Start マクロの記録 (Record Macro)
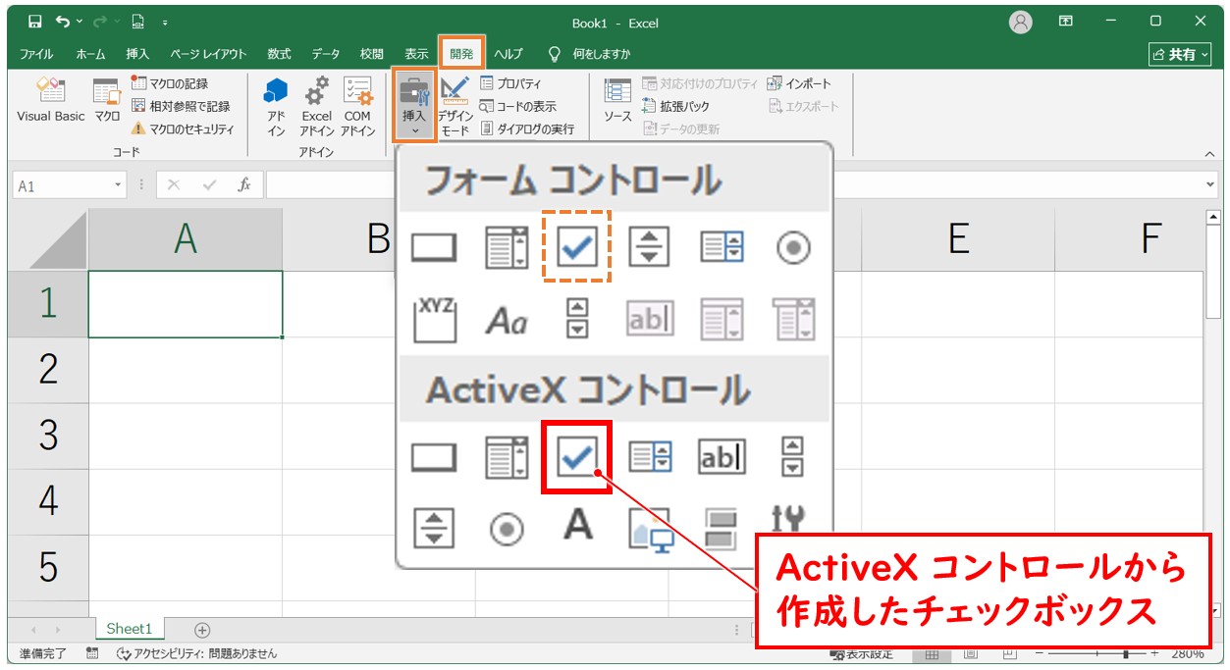Screen dimensions: 1230x670 pyautogui.click(x=170, y=84)
